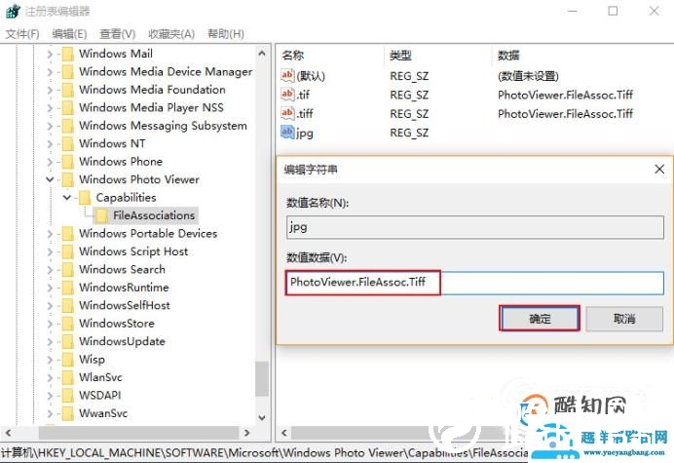Image resolution: width=674 pixels, height=463 pixels.
Task: Select the WindowsSelfHost folder icon
Action: tap(67, 305)
